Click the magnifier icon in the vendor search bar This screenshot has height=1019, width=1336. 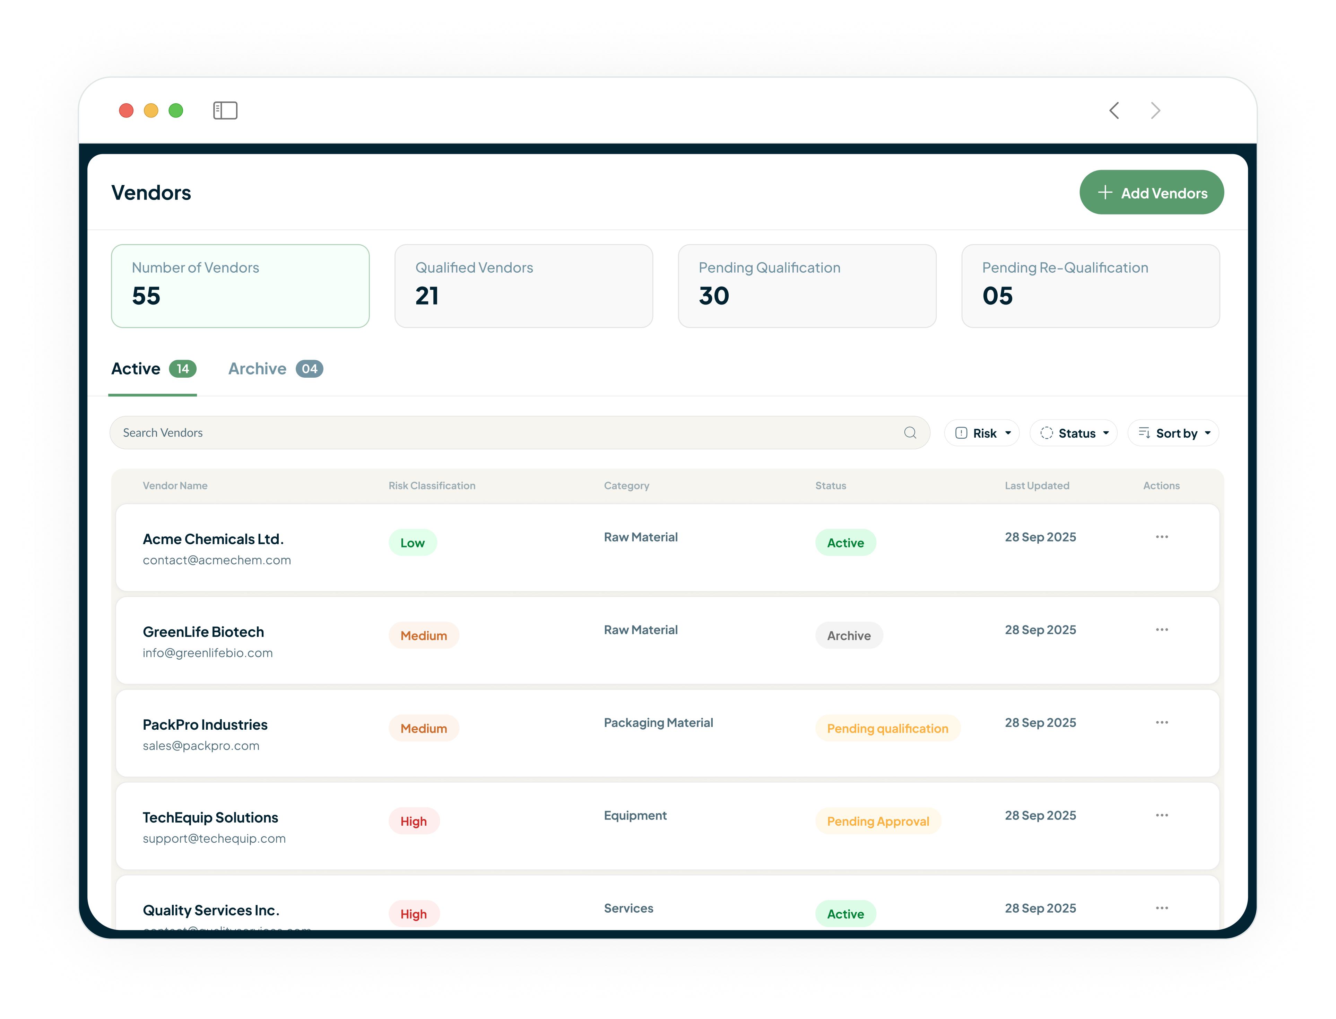[x=910, y=432]
